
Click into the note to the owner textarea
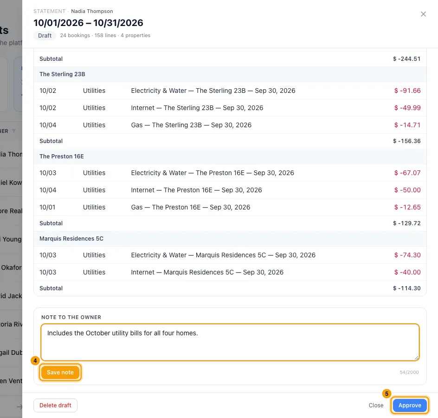230,342
